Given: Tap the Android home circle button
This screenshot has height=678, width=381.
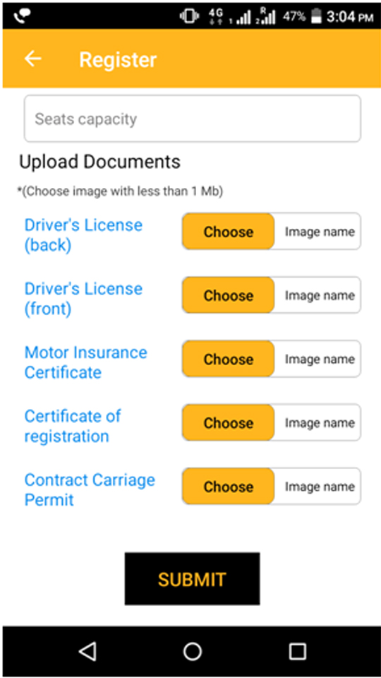Looking at the screenshot, I should [192, 651].
